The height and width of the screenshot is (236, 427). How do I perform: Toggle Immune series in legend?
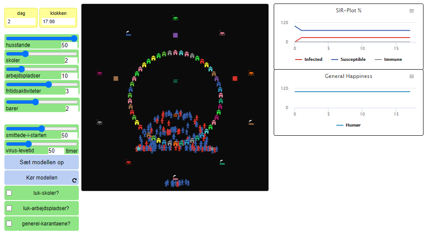(388, 60)
